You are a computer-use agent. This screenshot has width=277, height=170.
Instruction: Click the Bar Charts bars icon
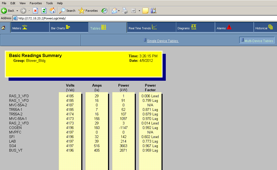[68, 27]
